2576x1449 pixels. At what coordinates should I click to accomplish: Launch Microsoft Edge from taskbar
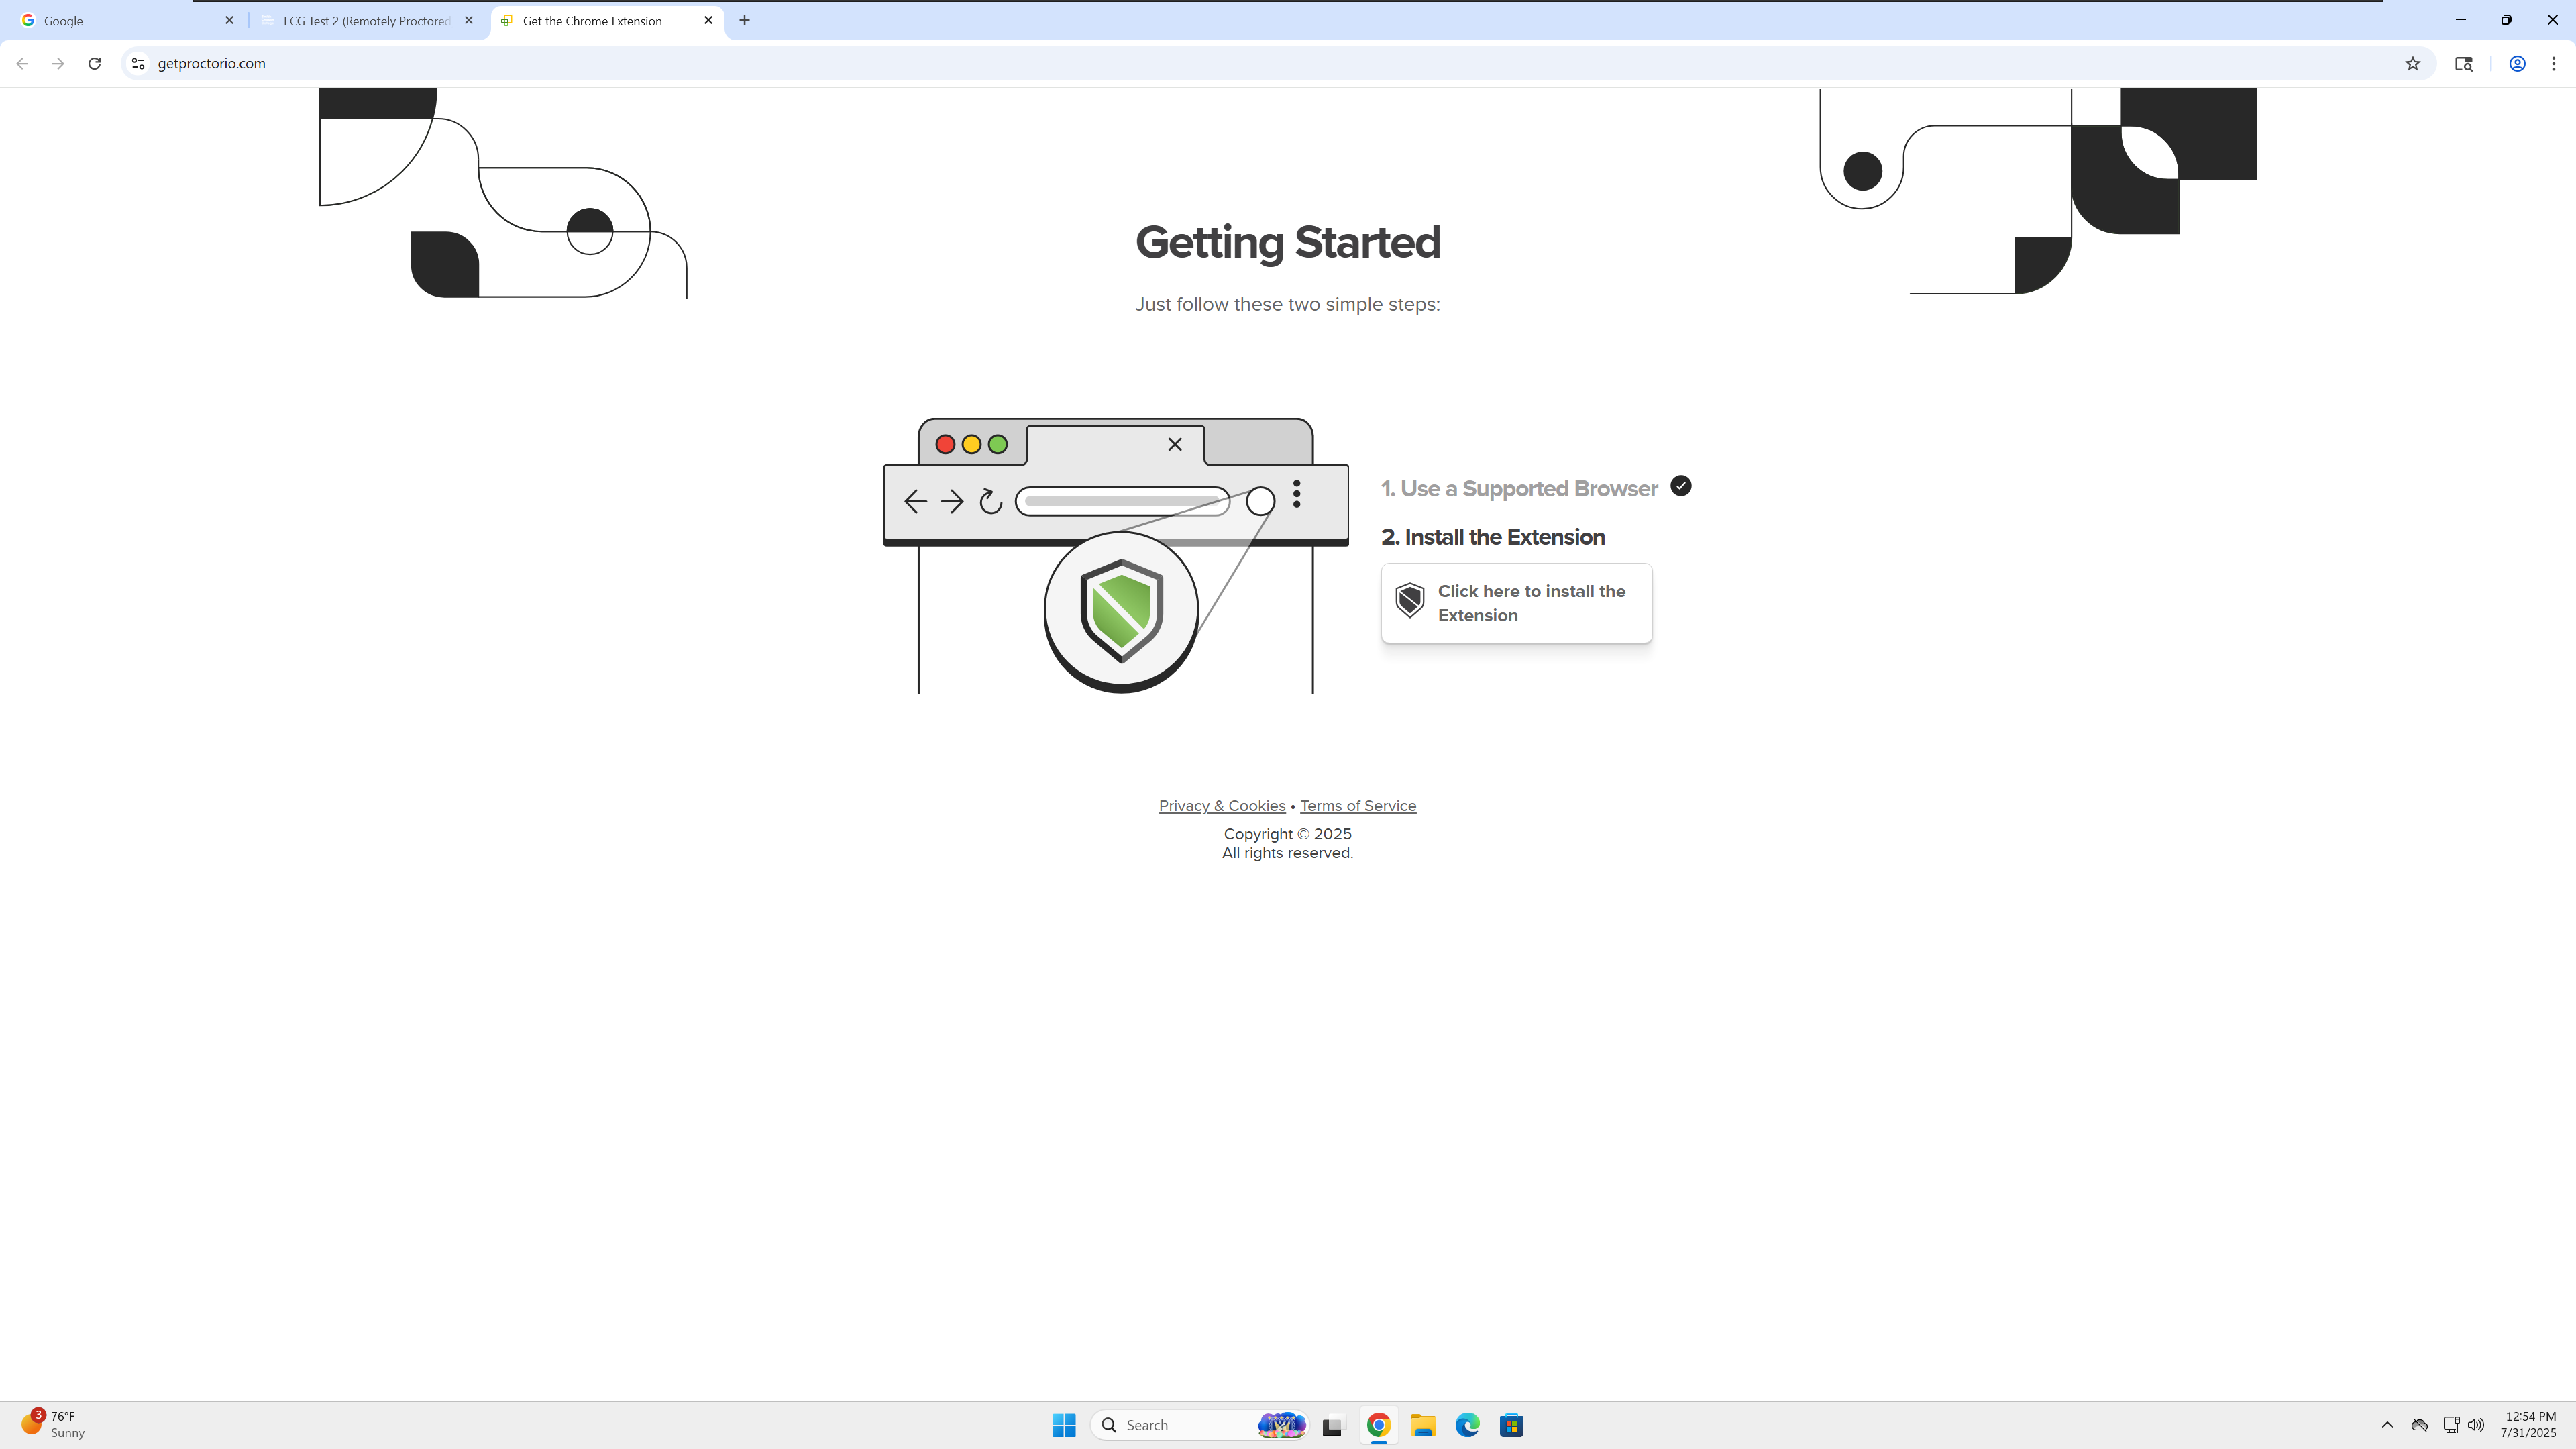(x=1467, y=1425)
